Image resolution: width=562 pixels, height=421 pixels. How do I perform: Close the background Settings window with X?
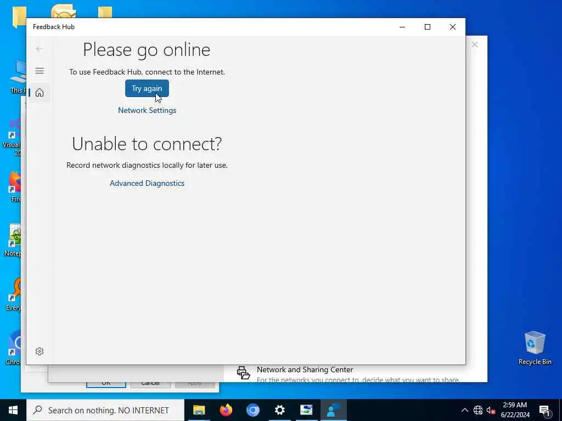coord(475,45)
